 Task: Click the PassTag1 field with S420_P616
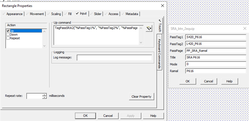pos(216,37)
